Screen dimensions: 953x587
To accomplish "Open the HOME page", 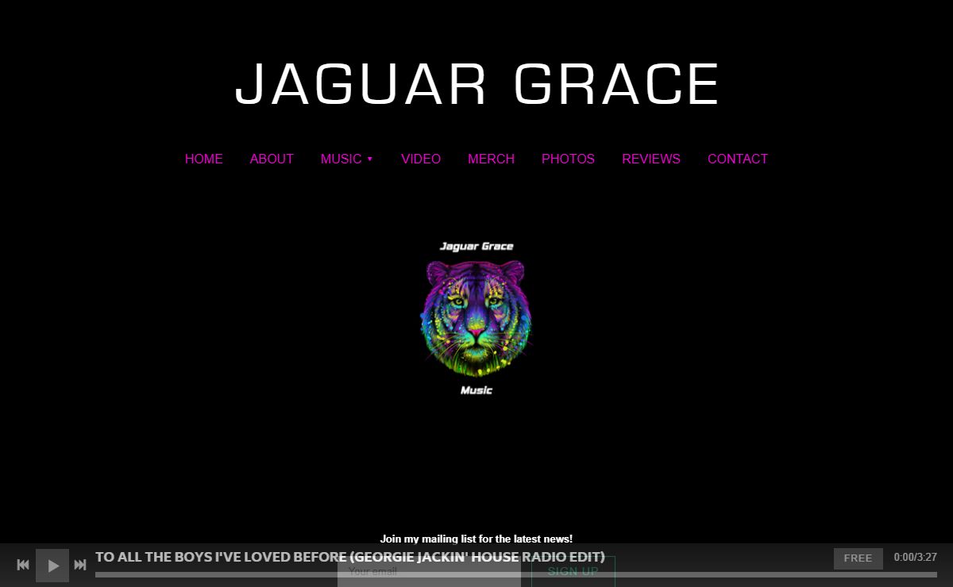I will [x=204, y=159].
